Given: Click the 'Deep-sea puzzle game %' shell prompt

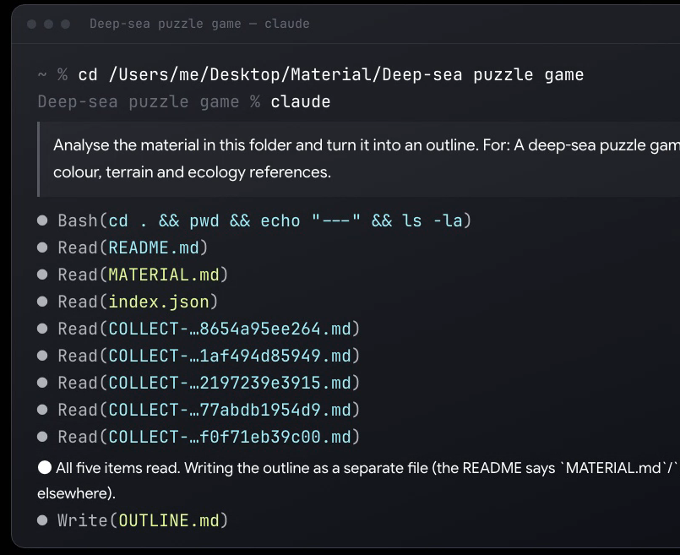Looking at the screenshot, I should click(x=149, y=101).
